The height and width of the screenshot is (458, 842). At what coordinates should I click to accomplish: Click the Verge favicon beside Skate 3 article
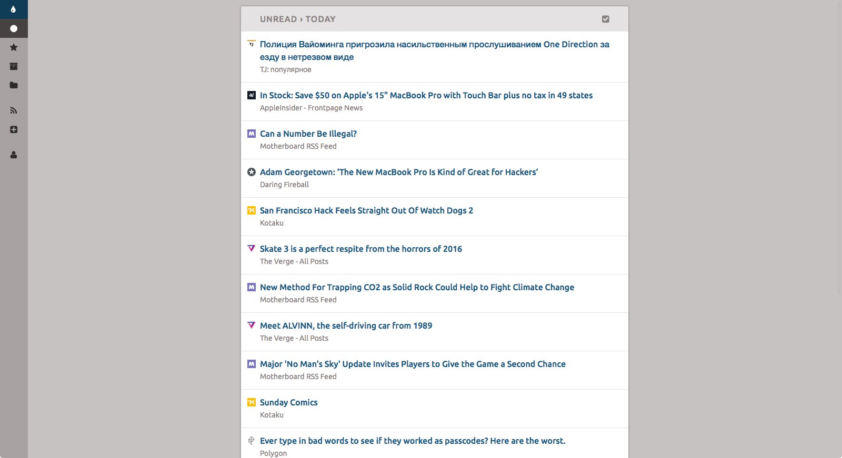click(252, 249)
